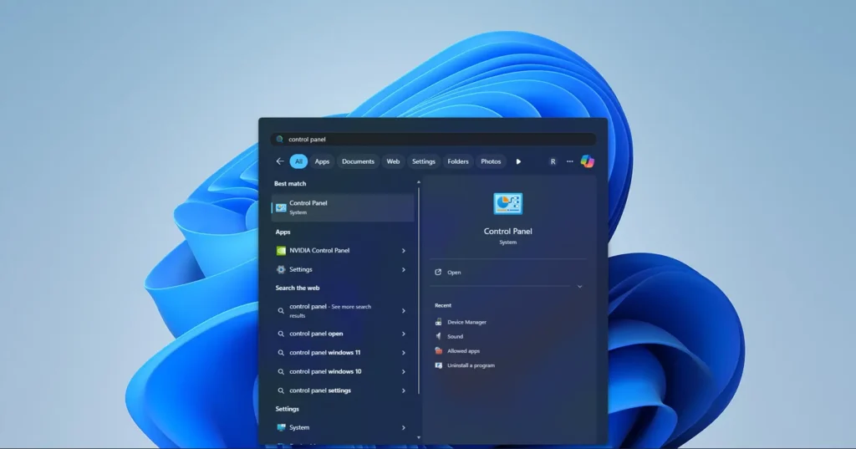Image resolution: width=856 pixels, height=449 pixels.
Task: Open recent item Device Manager
Action: pos(466,322)
